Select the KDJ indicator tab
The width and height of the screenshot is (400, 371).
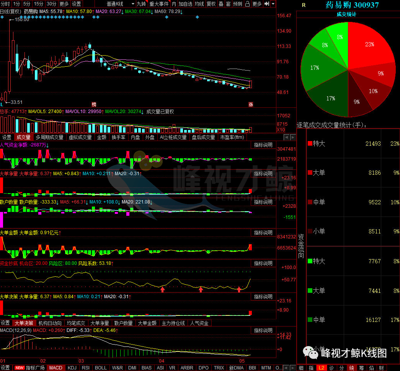coord(72,368)
